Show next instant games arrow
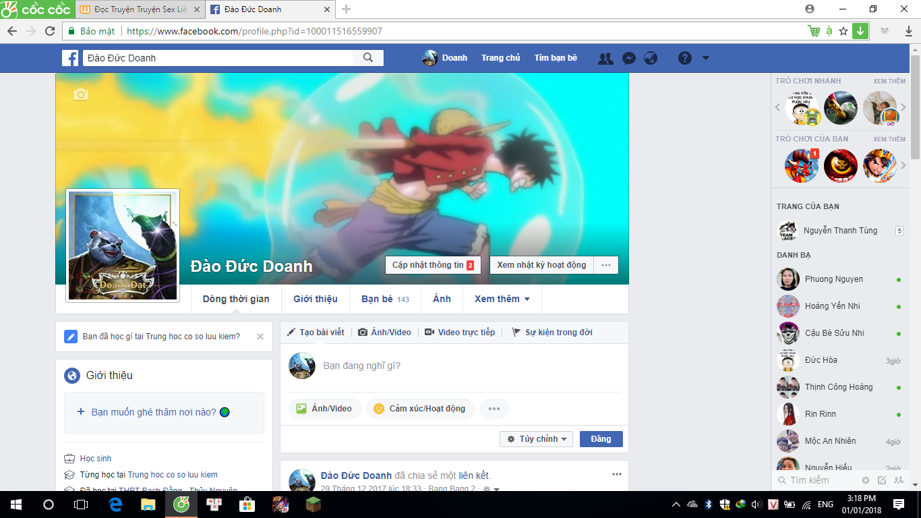921x518 pixels. [x=903, y=108]
